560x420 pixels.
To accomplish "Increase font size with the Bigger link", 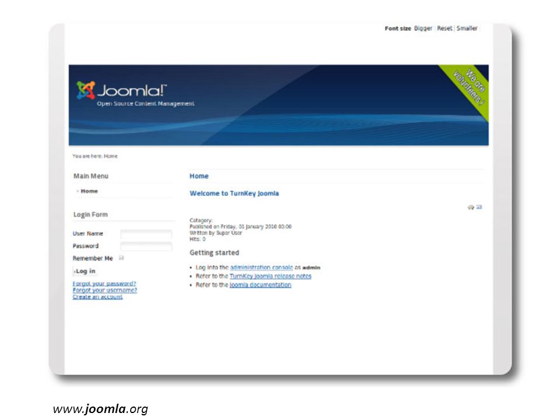I will (423, 28).
